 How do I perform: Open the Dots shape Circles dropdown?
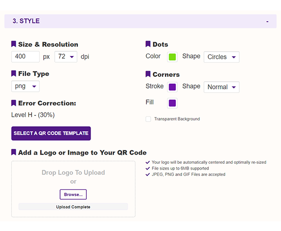coord(221,57)
